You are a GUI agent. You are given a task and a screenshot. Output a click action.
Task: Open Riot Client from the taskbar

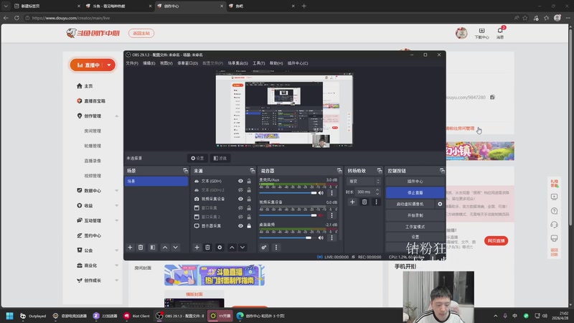tap(136, 316)
